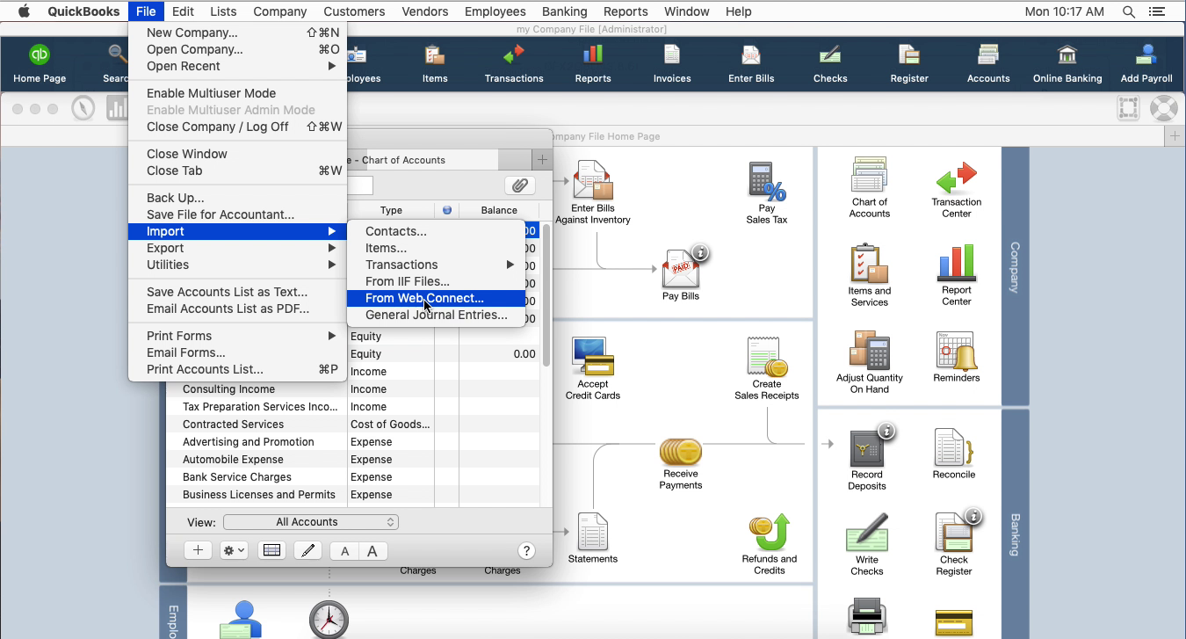Select Save Accounts List as Text...
The width and height of the screenshot is (1186, 639).
coord(237,292)
